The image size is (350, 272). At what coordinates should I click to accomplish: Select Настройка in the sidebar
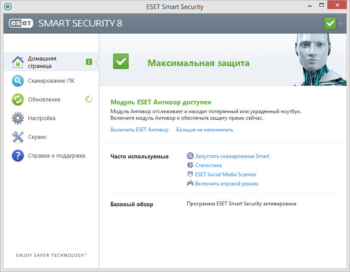(x=41, y=118)
